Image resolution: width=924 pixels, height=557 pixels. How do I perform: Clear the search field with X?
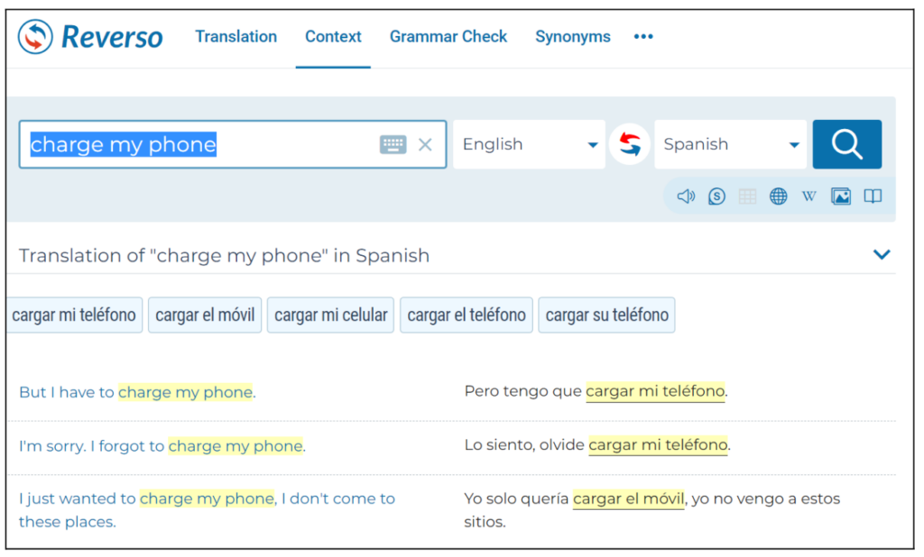click(425, 145)
